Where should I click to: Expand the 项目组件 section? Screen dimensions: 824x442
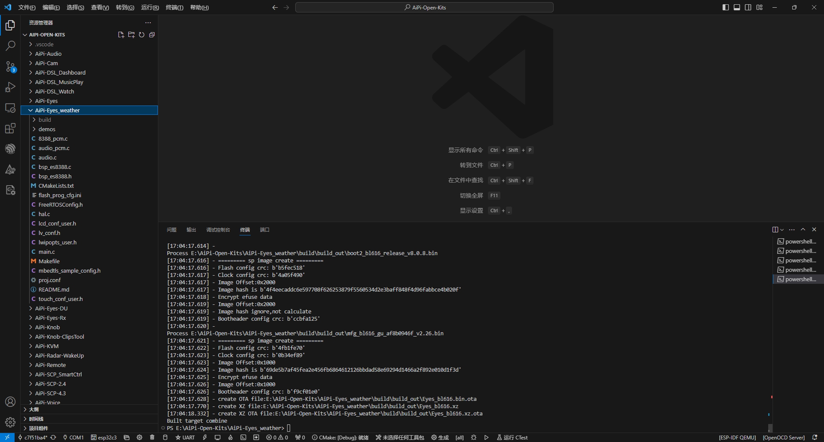[89, 428]
